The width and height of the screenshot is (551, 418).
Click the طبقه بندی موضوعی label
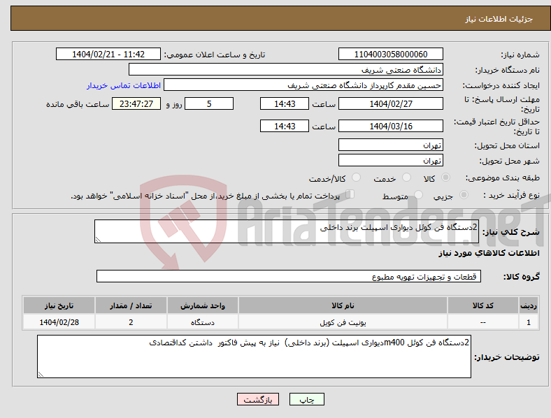[x=503, y=178]
